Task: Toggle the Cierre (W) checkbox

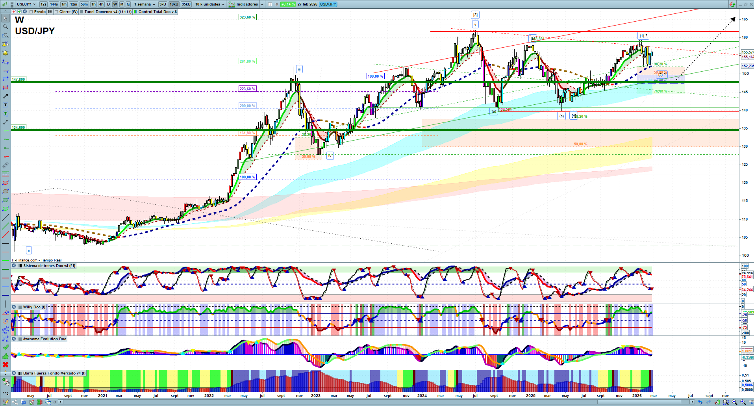Action: point(57,12)
